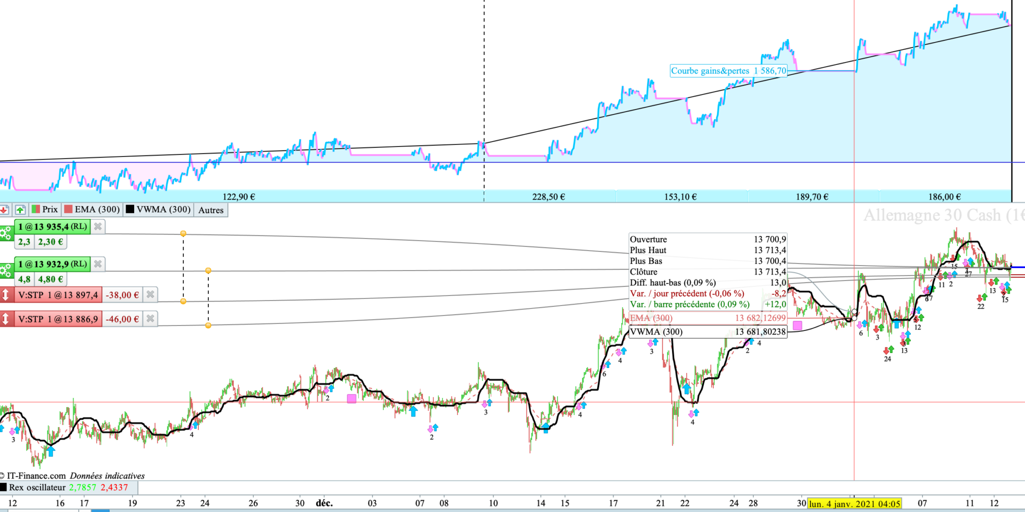Close the position at 13 932,9
The image size is (1025, 512).
tap(98, 264)
